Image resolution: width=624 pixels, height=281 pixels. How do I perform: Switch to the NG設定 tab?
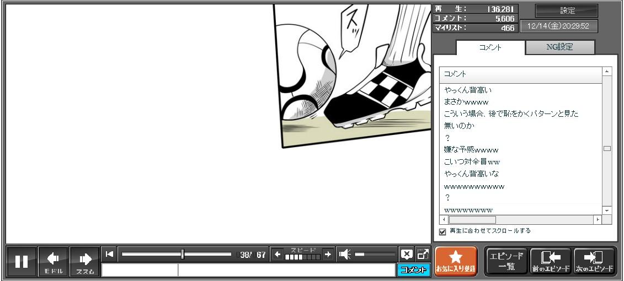point(559,47)
